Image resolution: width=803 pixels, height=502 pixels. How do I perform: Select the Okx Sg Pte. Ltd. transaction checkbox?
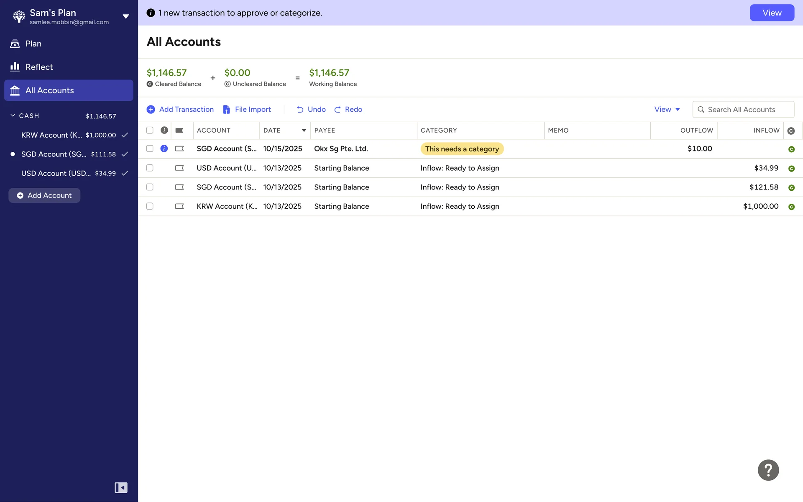[x=150, y=149]
